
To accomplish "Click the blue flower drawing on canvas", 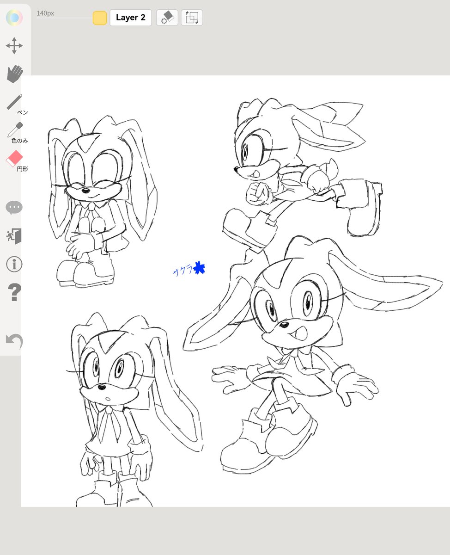I will pyautogui.click(x=199, y=268).
